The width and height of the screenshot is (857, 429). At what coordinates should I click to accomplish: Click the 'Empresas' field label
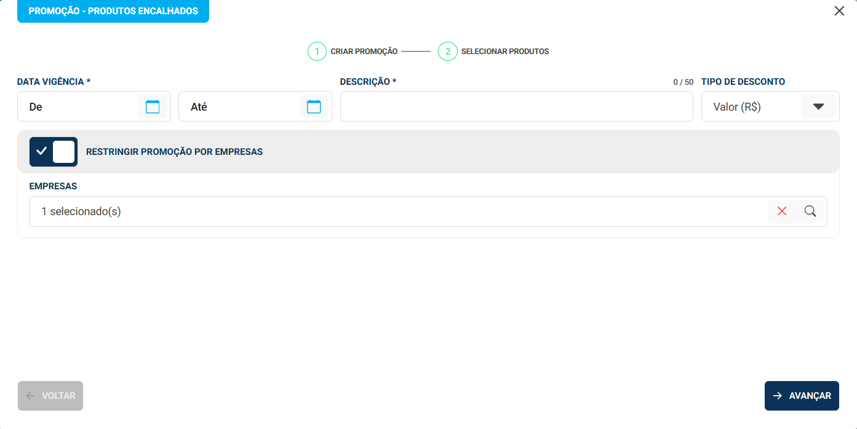click(53, 186)
